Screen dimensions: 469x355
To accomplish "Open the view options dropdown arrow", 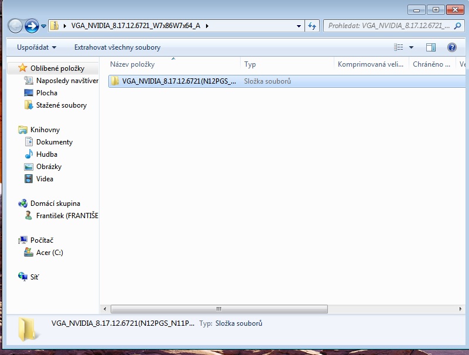I will pos(411,47).
